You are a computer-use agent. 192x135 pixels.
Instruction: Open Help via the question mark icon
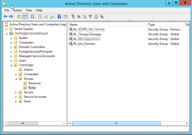pyautogui.click(x=59, y=17)
